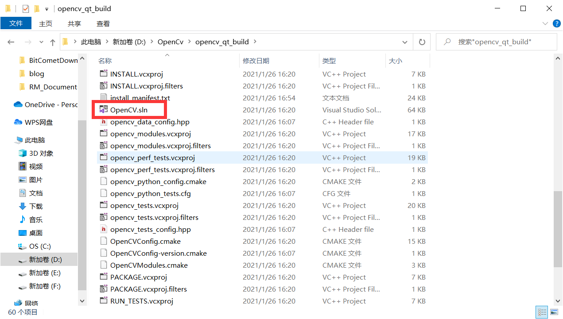Open the 音乐 folder in sidebar
This screenshot has width=563, height=319.
coord(31,219)
